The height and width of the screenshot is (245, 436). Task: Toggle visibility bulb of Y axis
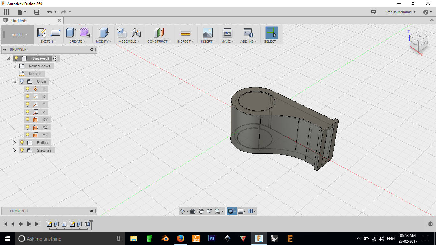[x=28, y=104]
